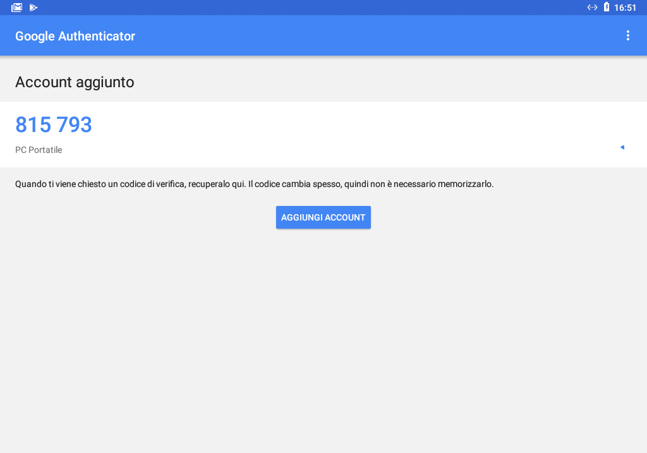Image resolution: width=647 pixels, height=453 pixels.
Task: Tap the battery icon in the status bar
Action: 607,7
